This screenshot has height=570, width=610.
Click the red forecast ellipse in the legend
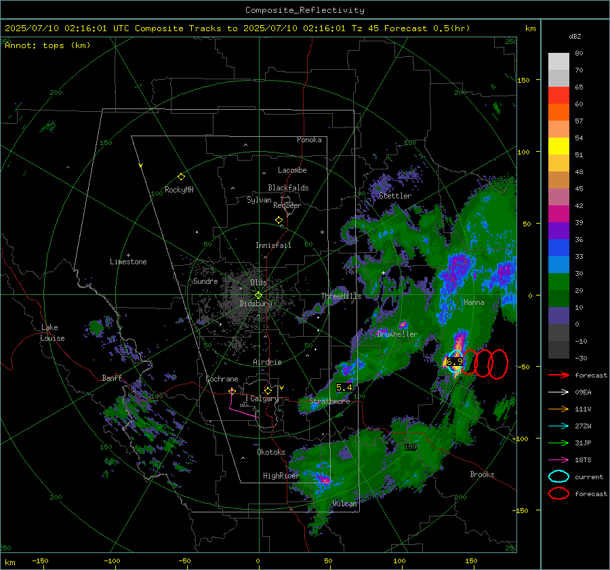(x=558, y=493)
